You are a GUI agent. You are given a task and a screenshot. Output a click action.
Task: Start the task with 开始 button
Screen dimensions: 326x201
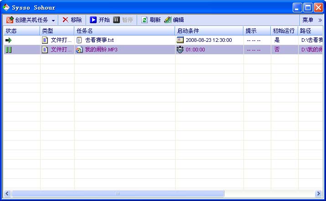pos(99,20)
